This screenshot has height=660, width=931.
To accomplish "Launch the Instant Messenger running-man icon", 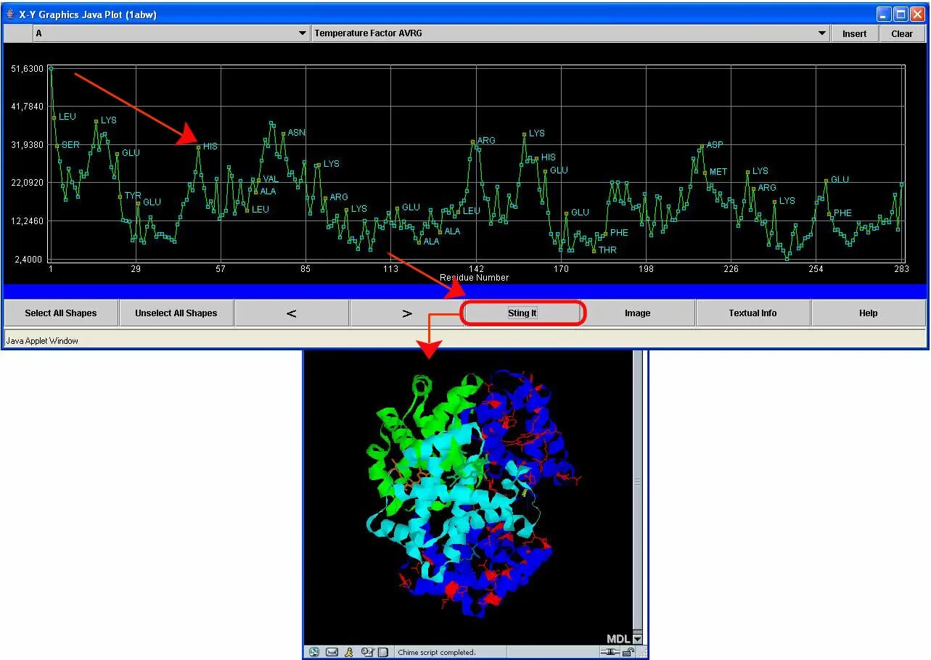I will click(349, 652).
